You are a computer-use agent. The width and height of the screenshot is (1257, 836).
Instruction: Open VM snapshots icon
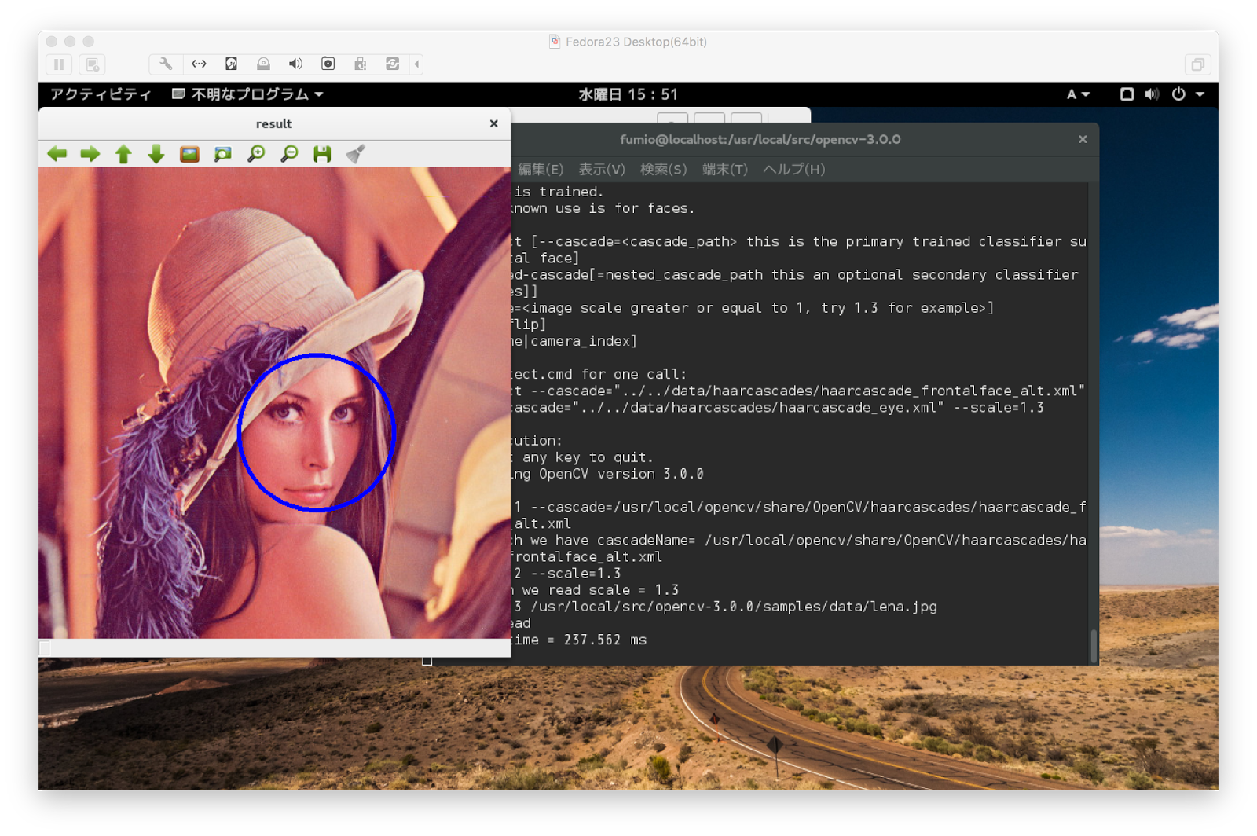click(92, 64)
